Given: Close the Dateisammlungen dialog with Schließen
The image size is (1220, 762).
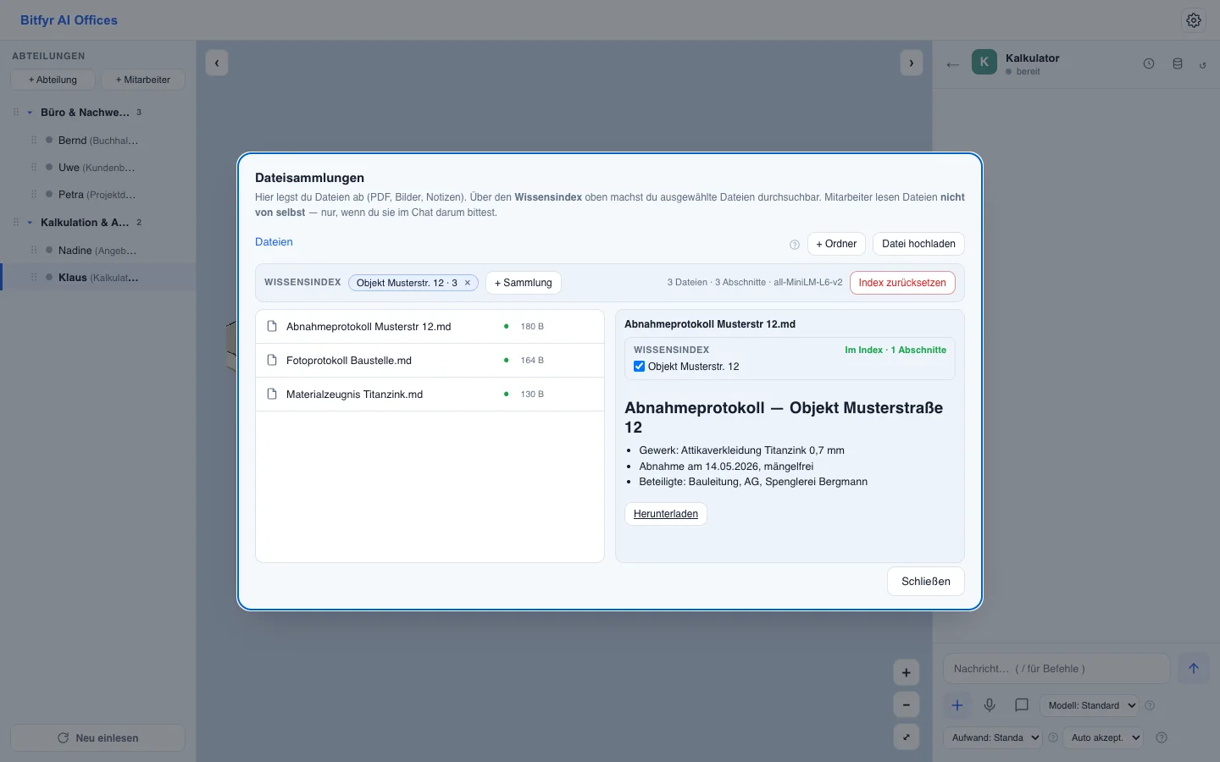Looking at the screenshot, I should pos(926,582).
